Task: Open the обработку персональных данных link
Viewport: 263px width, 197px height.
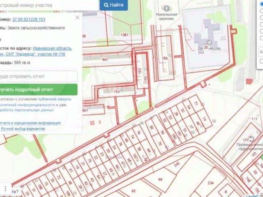Action: pyautogui.click(x=27, y=110)
